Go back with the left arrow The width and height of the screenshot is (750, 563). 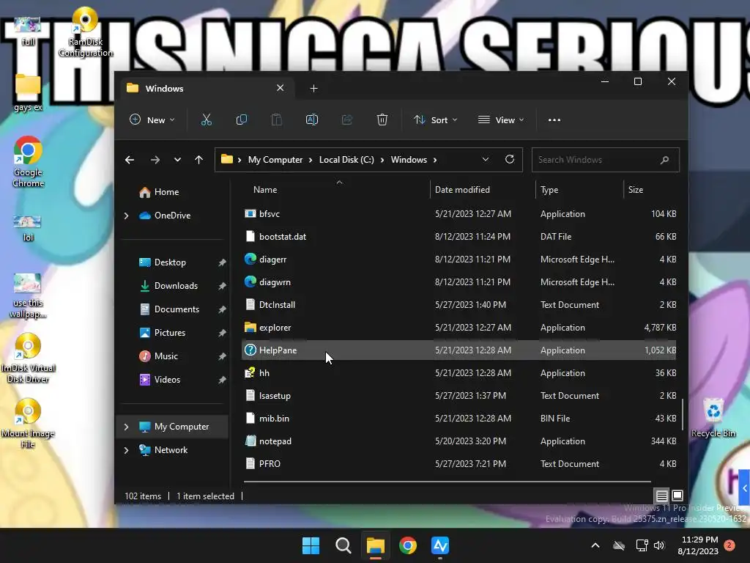pyautogui.click(x=130, y=160)
